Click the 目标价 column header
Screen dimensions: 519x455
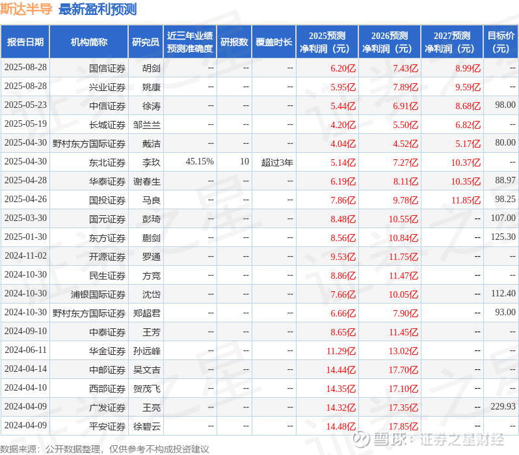[x=501, y=42]
